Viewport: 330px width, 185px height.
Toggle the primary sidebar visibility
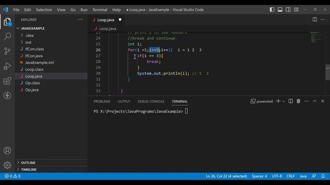coord(272,10)
